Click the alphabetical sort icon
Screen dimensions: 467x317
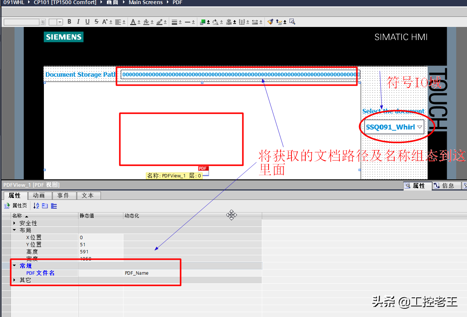(36, 206)
